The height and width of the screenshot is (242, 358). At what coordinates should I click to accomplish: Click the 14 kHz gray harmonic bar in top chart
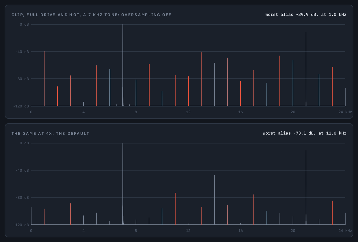[214, 84]
